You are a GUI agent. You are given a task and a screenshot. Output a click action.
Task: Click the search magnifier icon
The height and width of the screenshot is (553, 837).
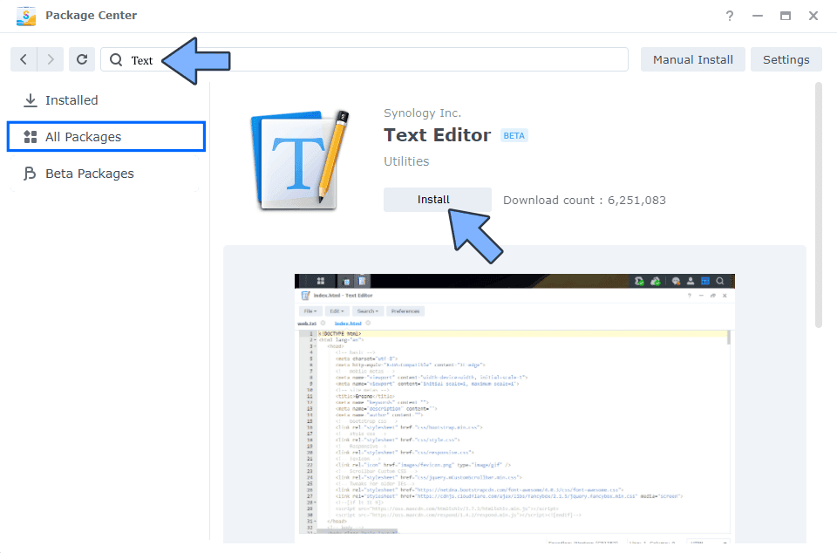tap(116, 60)
